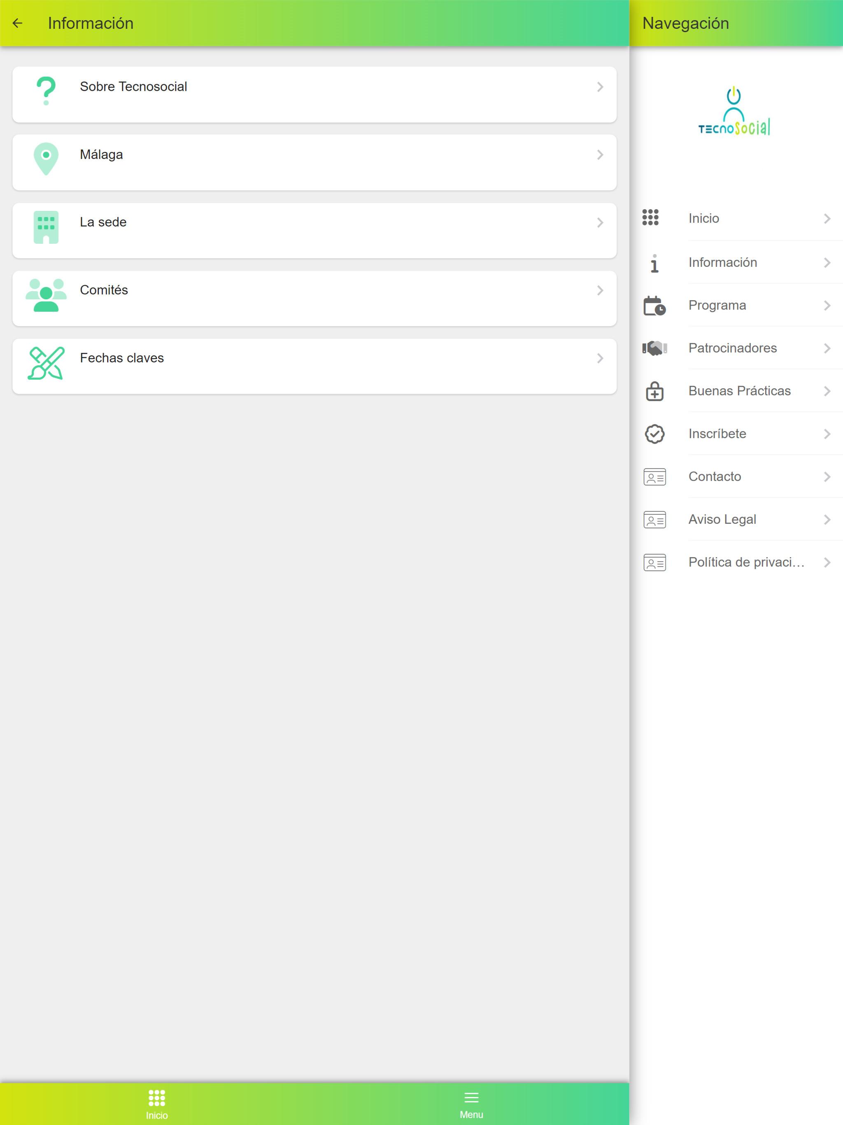Click the ID card icon beside Aviso Legal
This screenshot has width=843, height=1125.
point(654,520)
